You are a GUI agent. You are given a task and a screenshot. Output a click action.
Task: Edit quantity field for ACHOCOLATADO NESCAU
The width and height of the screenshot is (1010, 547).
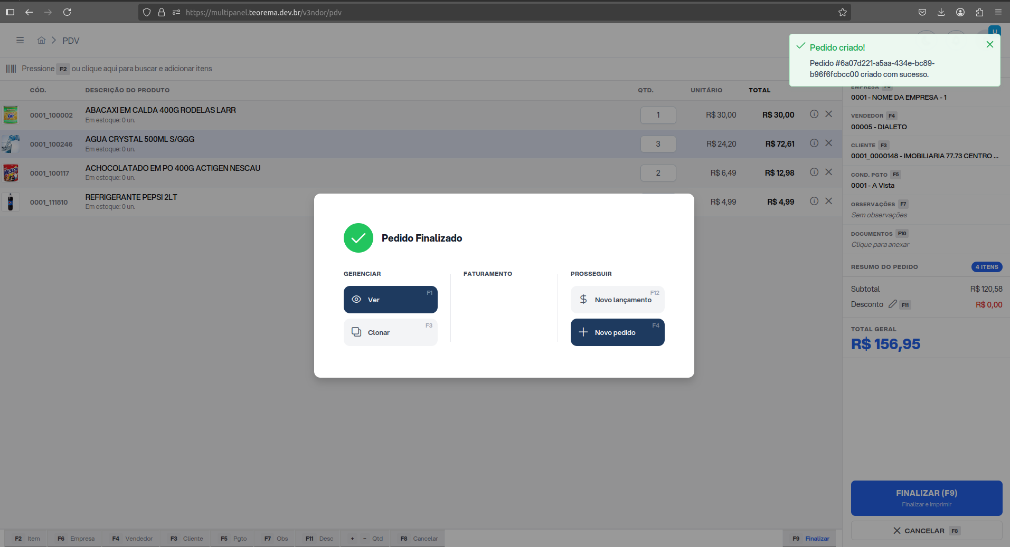[x=658, y=173]
